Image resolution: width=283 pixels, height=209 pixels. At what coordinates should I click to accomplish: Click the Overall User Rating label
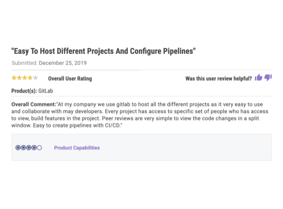pyautogui.click(x=70, y=79)
